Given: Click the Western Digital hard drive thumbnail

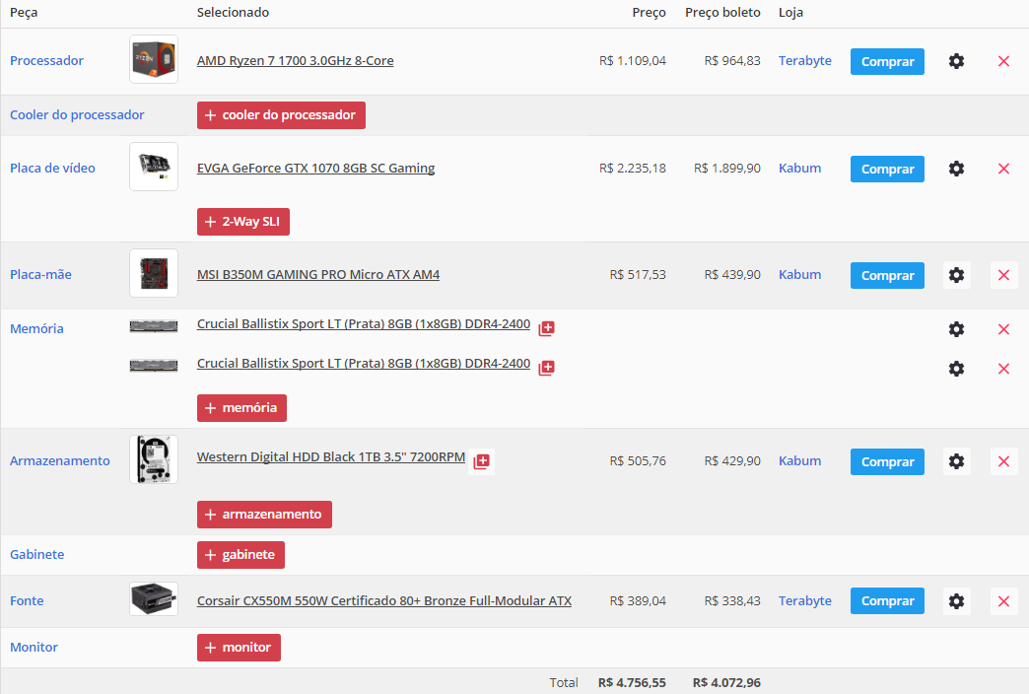Looking at the screenshot, I should click(154, 459).
